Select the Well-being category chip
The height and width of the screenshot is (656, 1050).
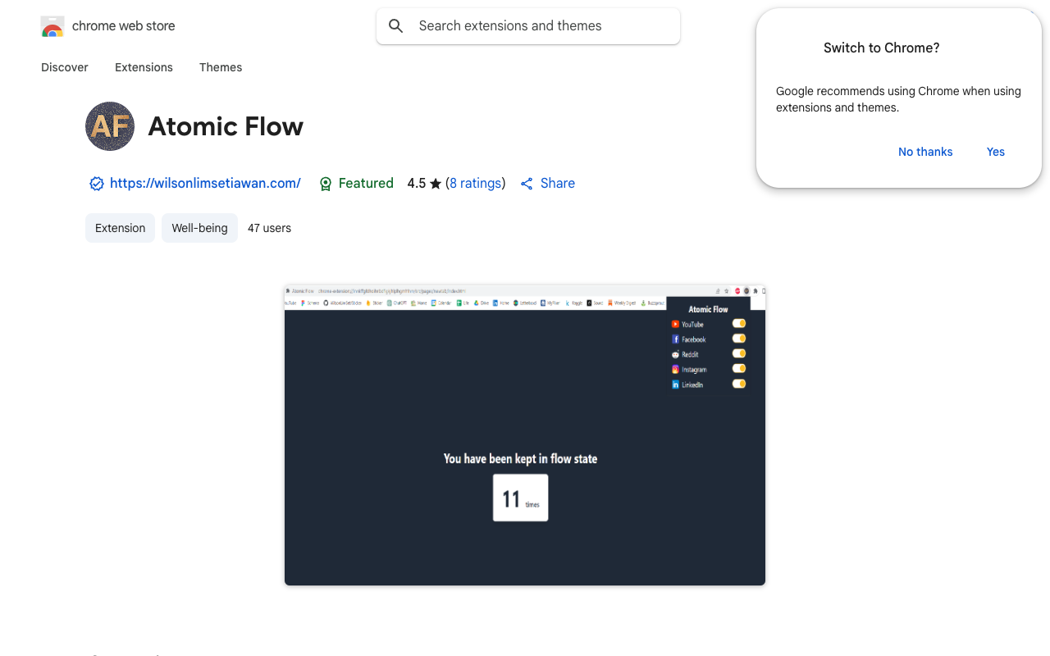[199, 228]
